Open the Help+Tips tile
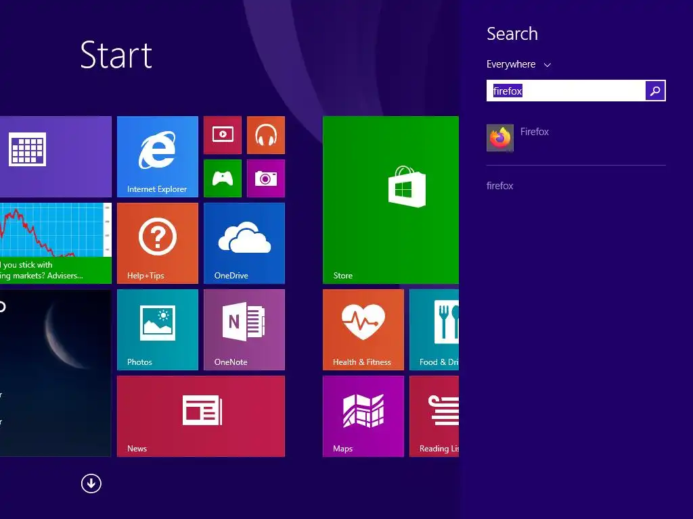The image size is (693, 519). [x=157, y=243]
